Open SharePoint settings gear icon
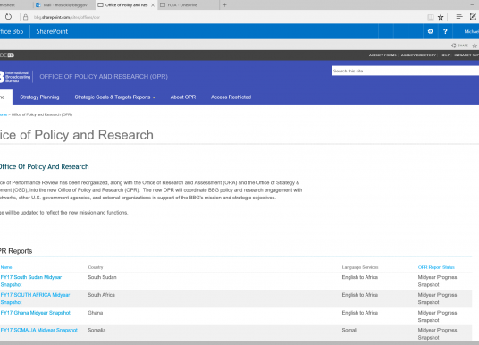Viewport: 479px width, 345px height. (x=431, y=31)
